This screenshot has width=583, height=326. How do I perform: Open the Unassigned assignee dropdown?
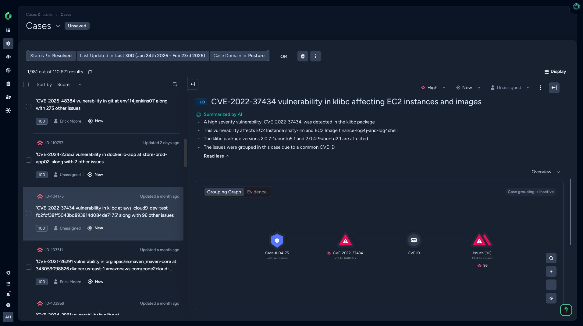(510, 88)
